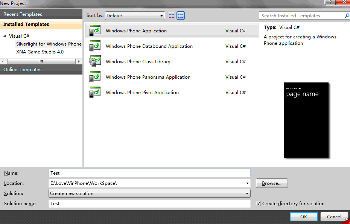Select Windows Phone Pivot Application text
350x224 pixels.
coord(142,92)
